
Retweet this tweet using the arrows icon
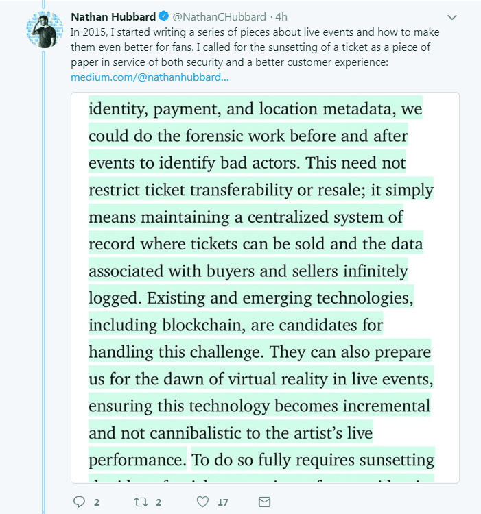point(141,502)
